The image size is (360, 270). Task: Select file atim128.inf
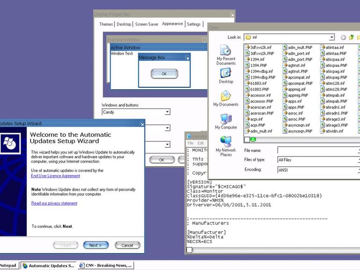point(333,83)
